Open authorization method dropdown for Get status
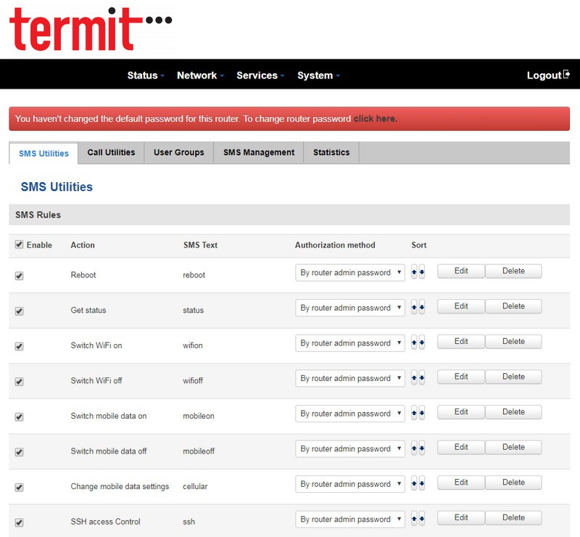 click(x=350, y=308)
